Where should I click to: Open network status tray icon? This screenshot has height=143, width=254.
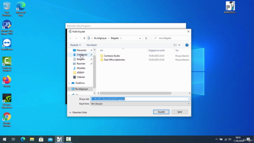tap(225, 139)
